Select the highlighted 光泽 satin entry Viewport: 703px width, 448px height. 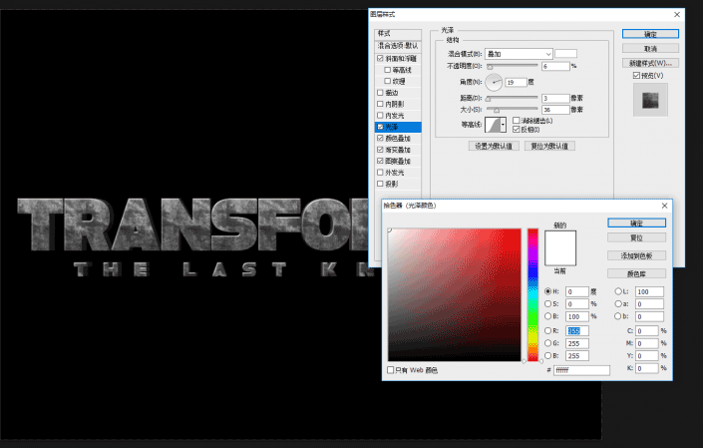click(x=398, y=127)
